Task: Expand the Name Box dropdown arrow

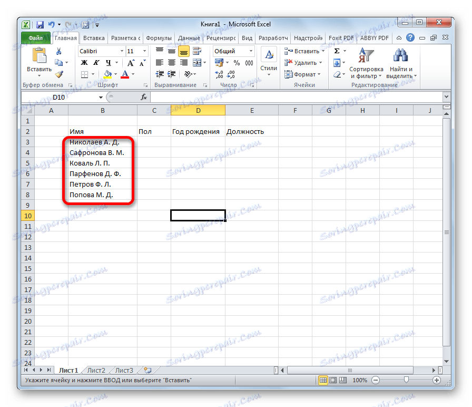Action: 101,98
